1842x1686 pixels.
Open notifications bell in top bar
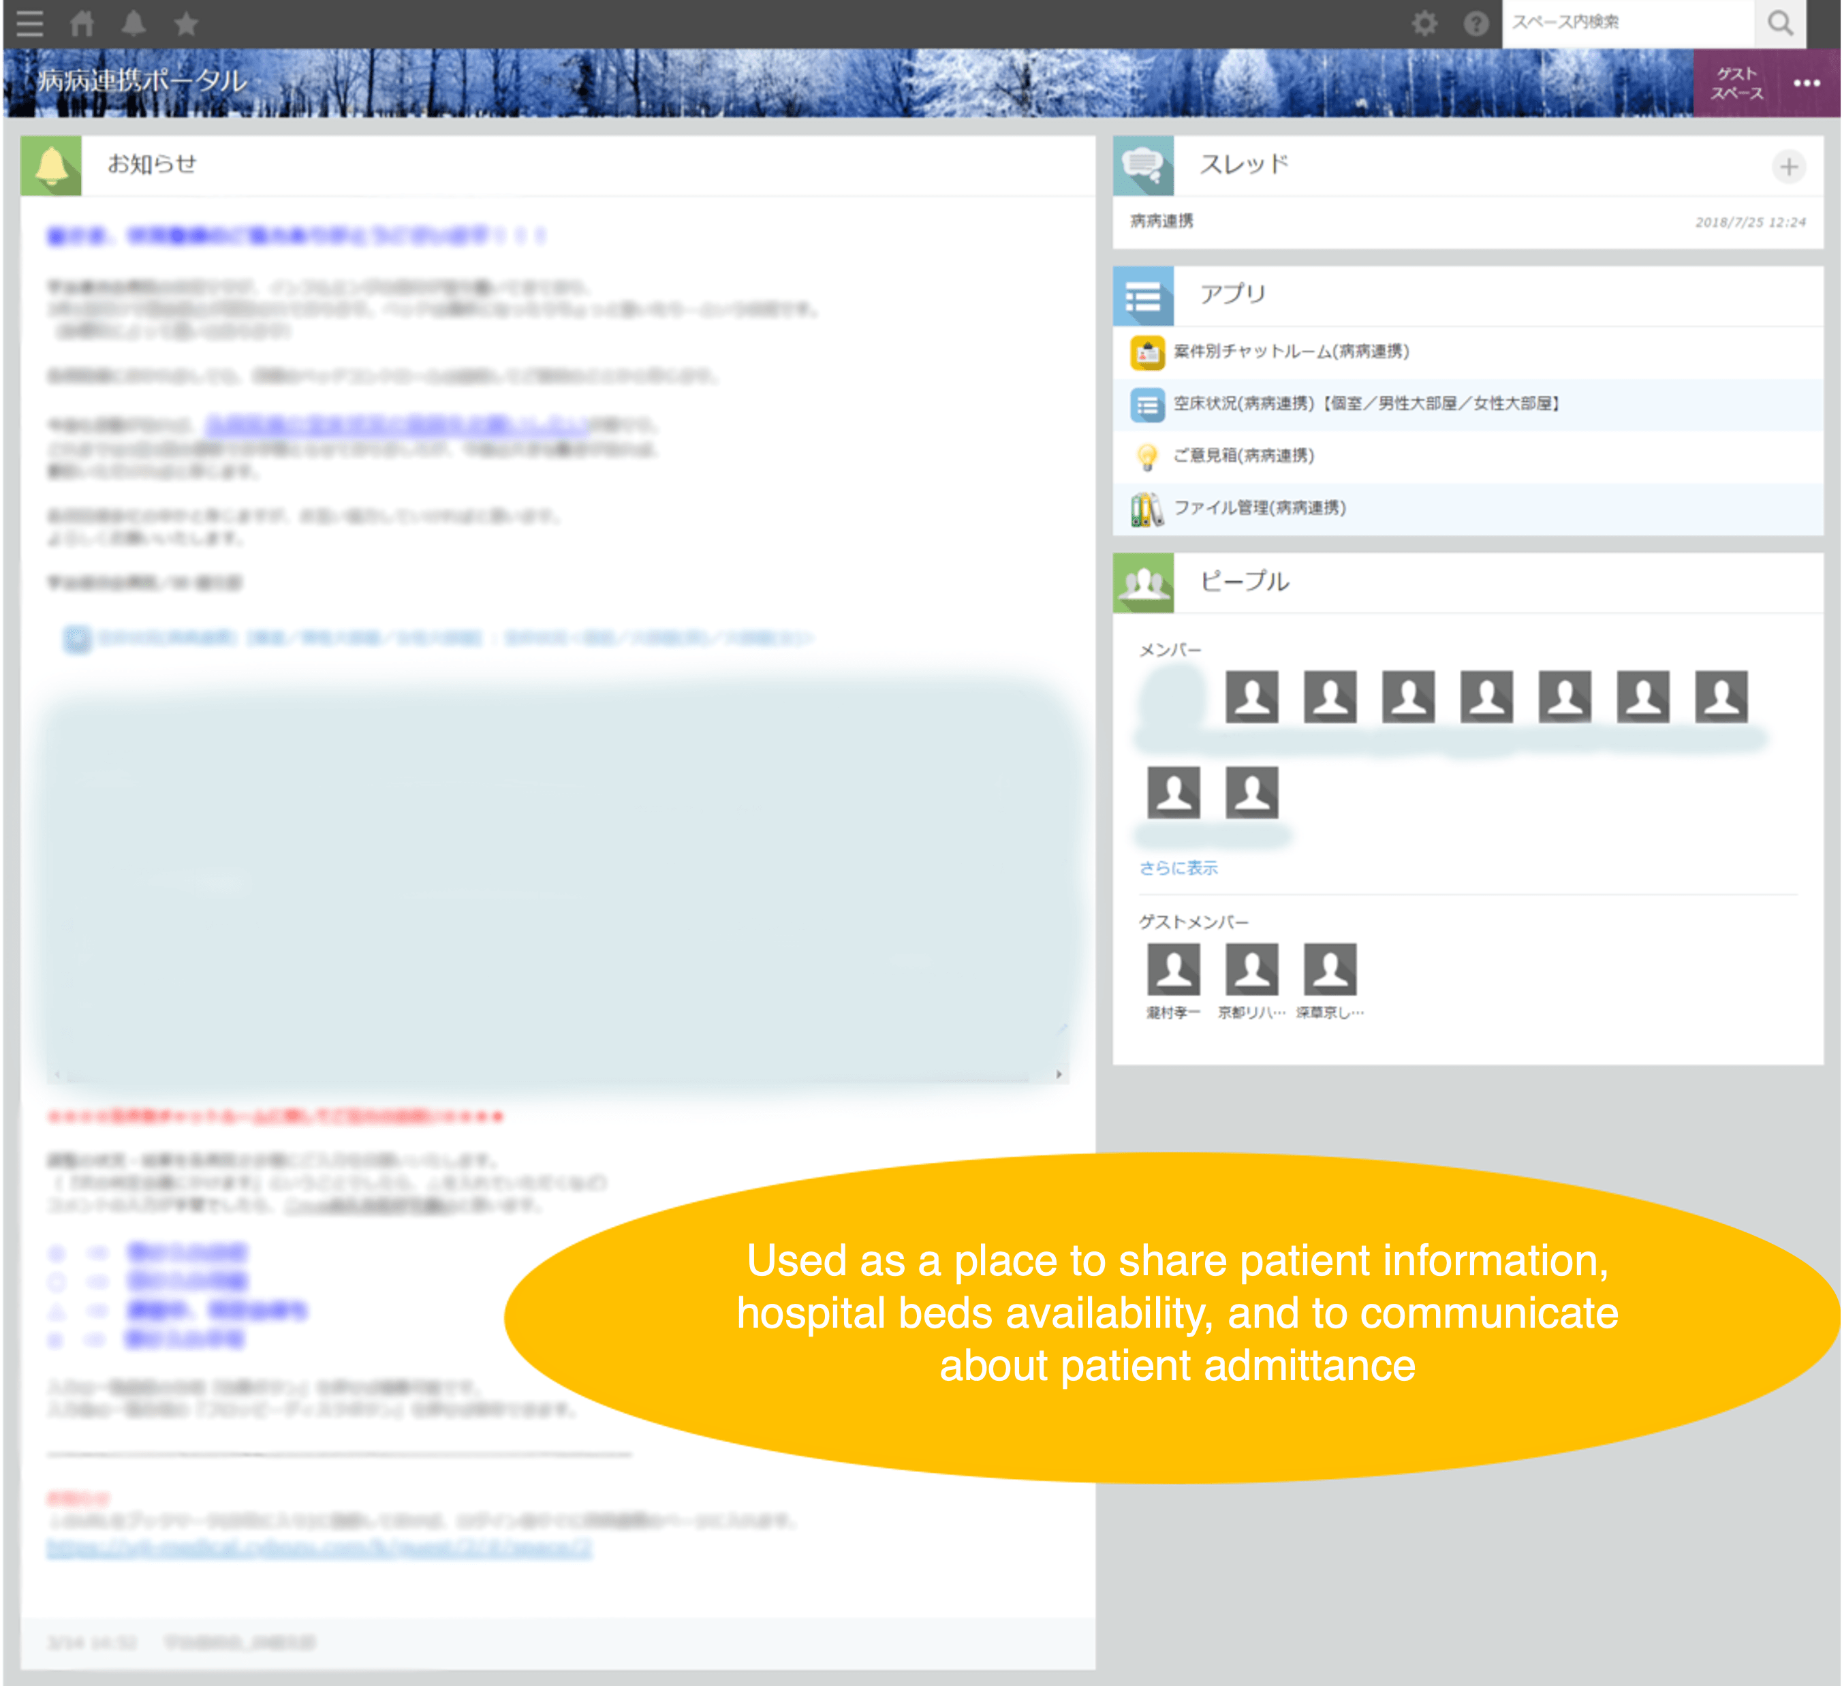click(134, 23)
